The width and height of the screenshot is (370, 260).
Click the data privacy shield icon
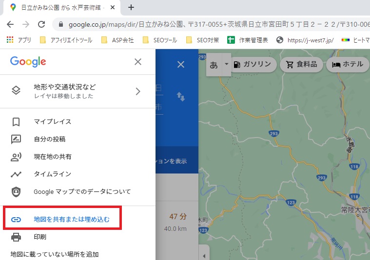[x=16, y=192]
